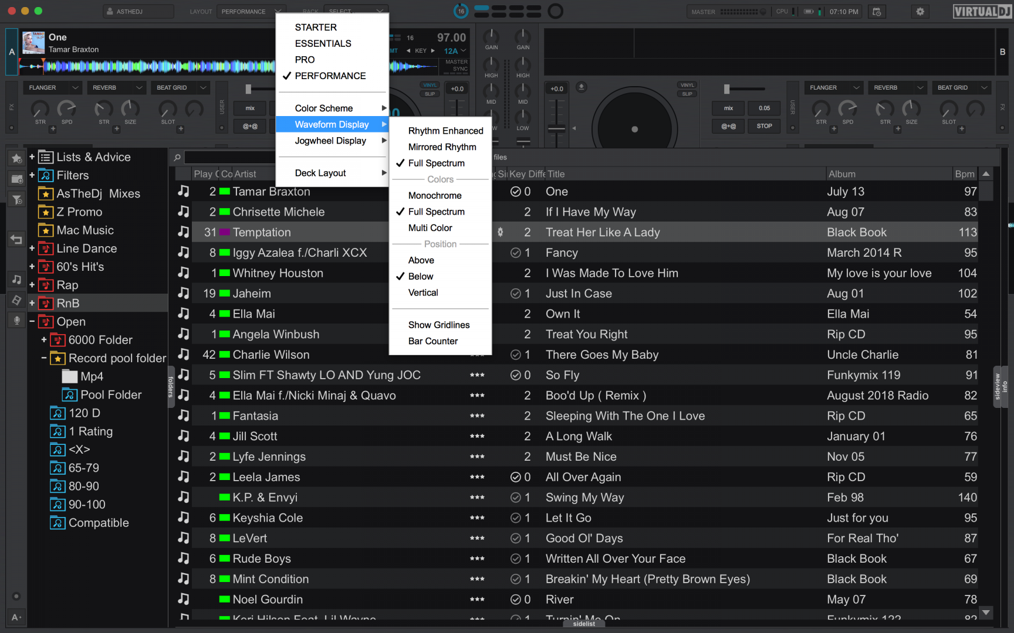Click the add filter folder icon
Image resolution: width=1014 pixels, height=633 pixels.
[16, 200]
